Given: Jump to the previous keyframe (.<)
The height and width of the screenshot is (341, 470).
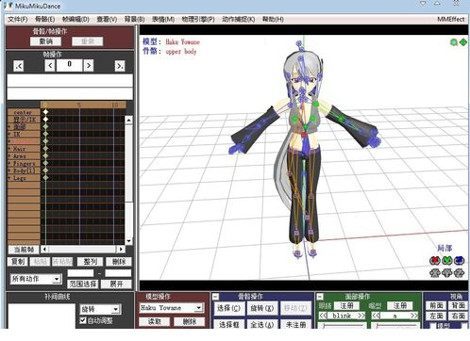Looking at the screenshot, I should (x=19, y=66).
